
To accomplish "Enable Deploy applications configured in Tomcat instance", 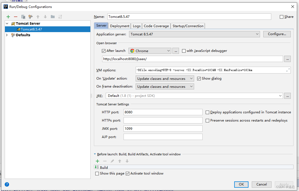I will click(208, 113).
